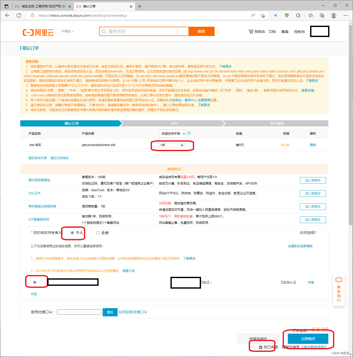Open 国内短信套餐包 product link
Viewport: 353px width, 357px height.
(x=39, y=180)
